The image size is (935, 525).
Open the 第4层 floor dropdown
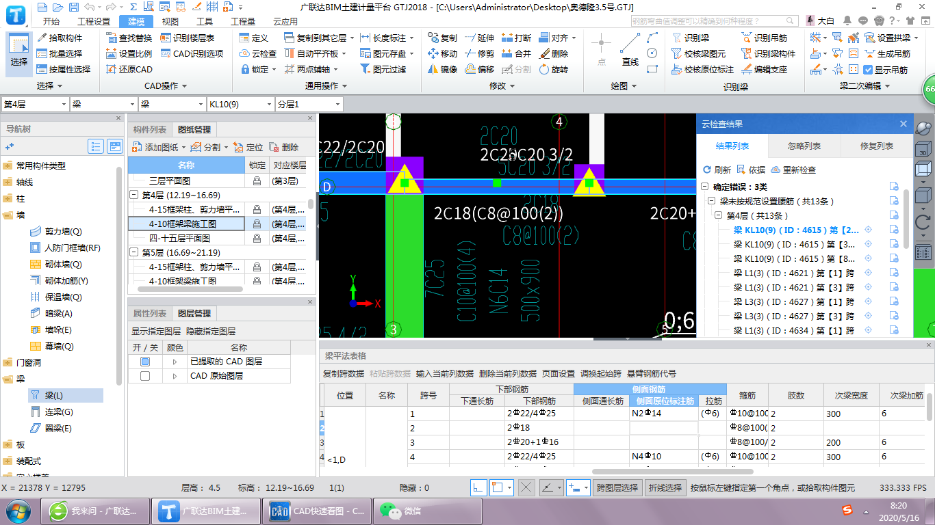pyautogui.click(x=34, y=104)
